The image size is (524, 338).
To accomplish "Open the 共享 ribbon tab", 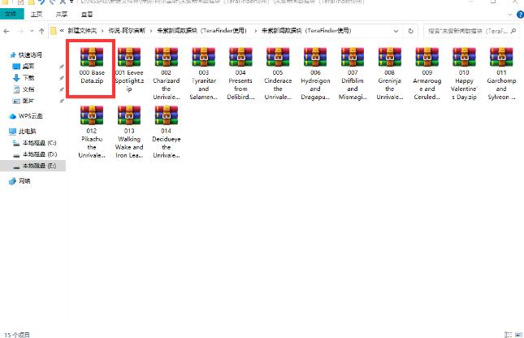I will [63, 14].
